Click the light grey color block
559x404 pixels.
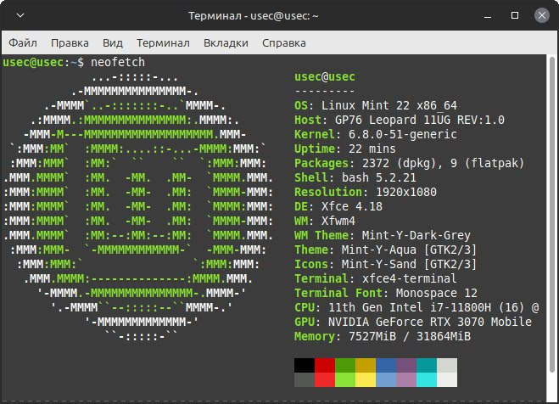447,366
